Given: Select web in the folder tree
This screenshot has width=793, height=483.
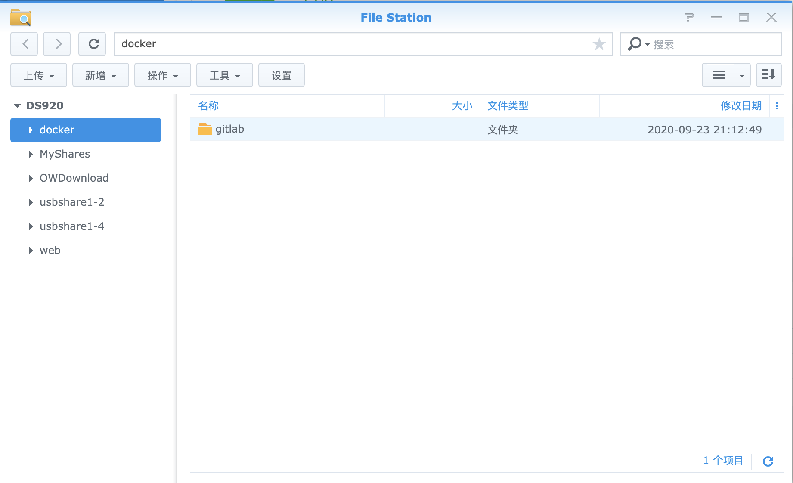Looking at the screenshot, I should tap(50, 251).
